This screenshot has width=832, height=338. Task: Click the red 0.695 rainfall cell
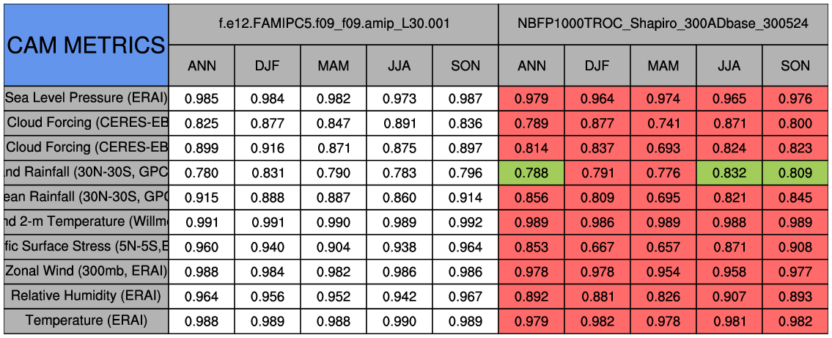663,198
